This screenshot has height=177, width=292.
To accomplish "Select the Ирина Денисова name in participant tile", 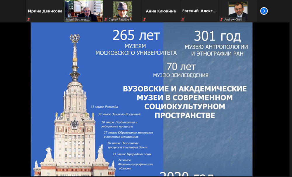I will click(x=45, y=11).
